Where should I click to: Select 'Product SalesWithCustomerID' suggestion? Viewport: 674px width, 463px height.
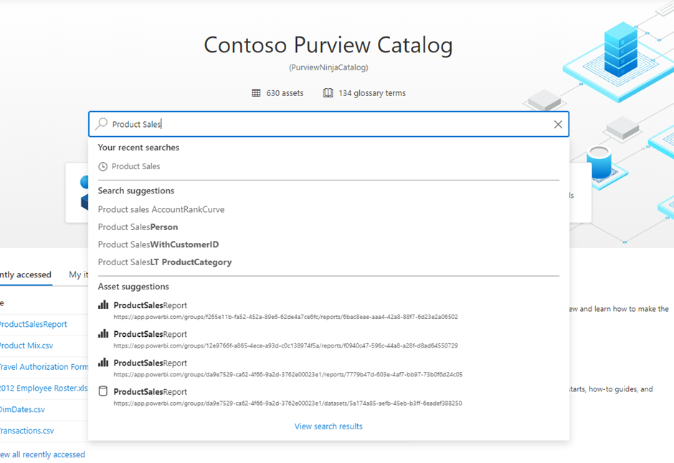[x=158, y=244]
